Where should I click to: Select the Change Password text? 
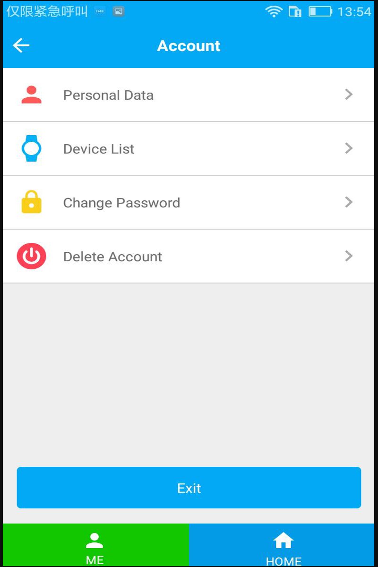(x=121, y=203)
